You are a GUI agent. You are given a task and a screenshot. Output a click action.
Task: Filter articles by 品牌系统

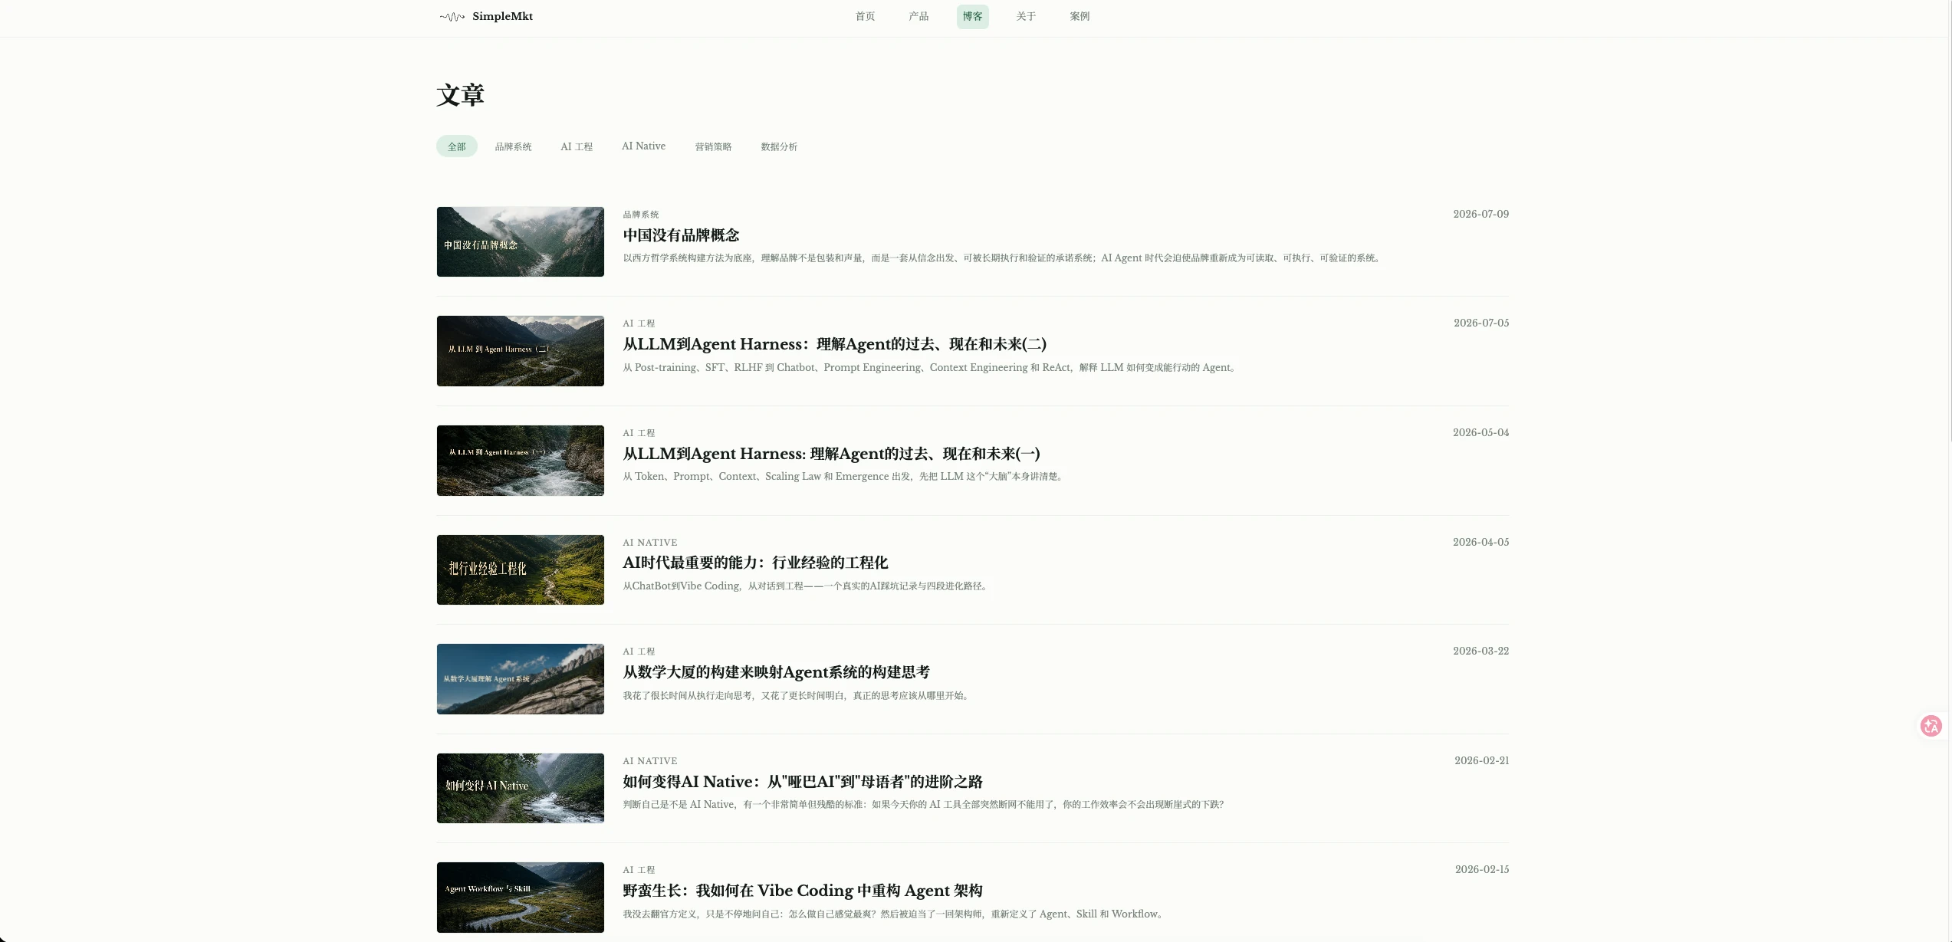tap(513, 146)
